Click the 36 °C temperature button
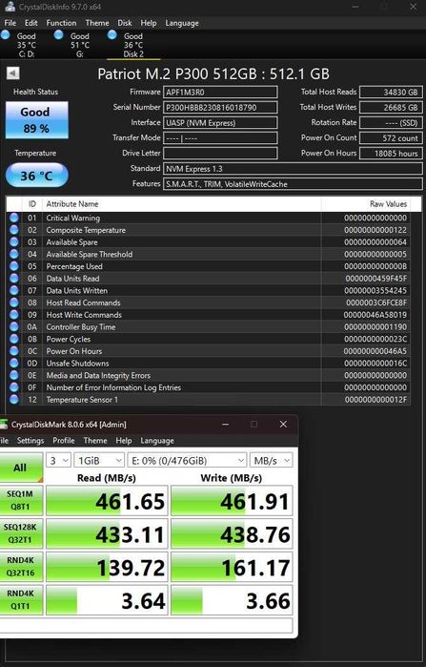 pyautogui.click(x=36, y=176)
